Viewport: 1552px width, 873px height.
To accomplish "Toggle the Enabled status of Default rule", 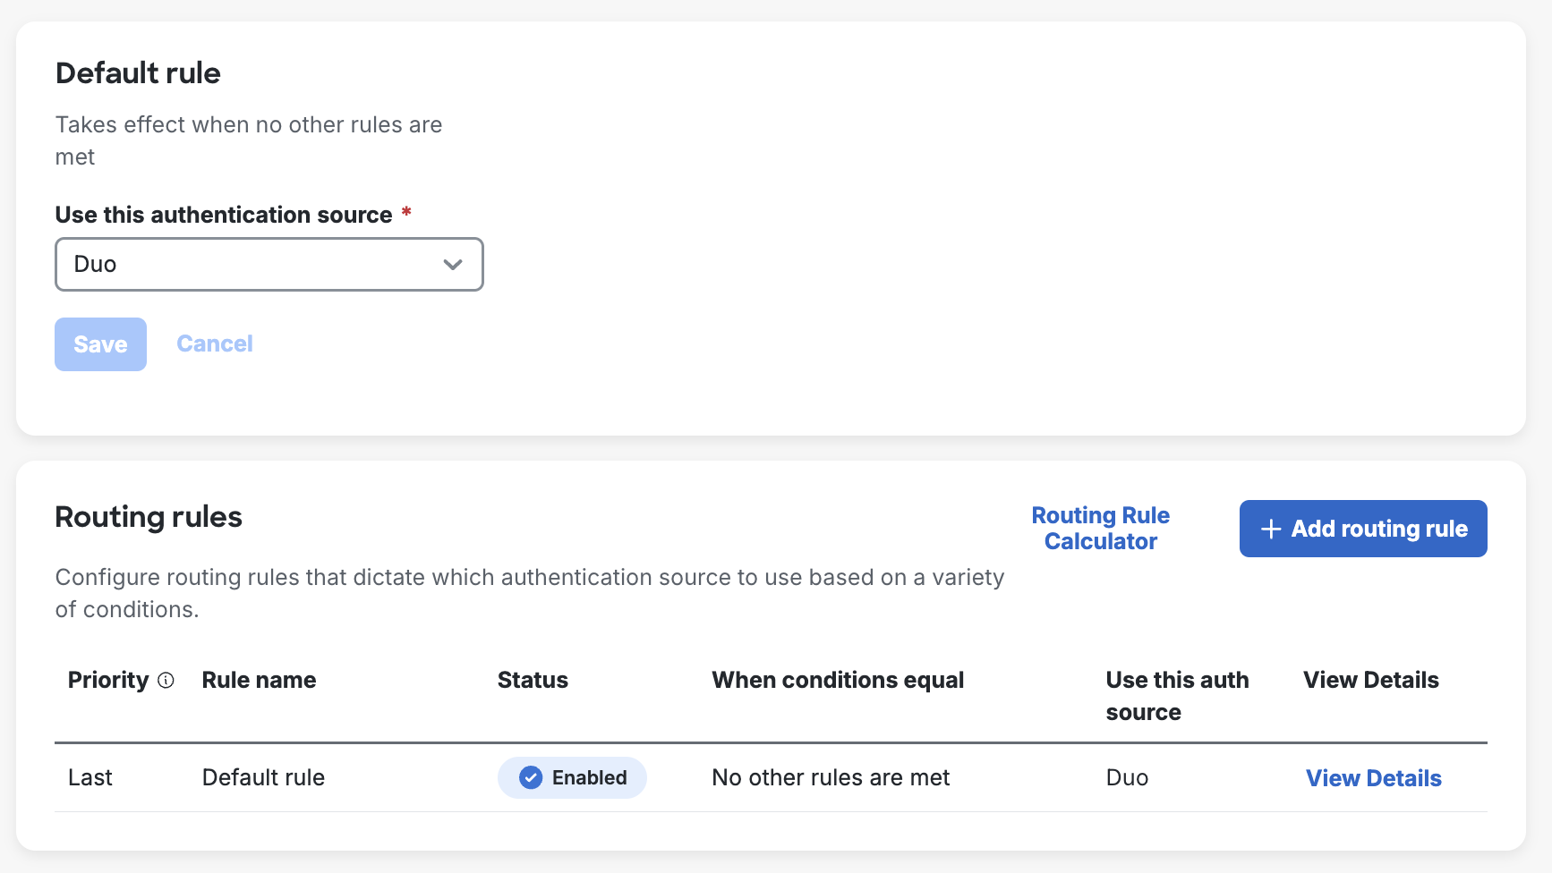I will click(572, 777).
